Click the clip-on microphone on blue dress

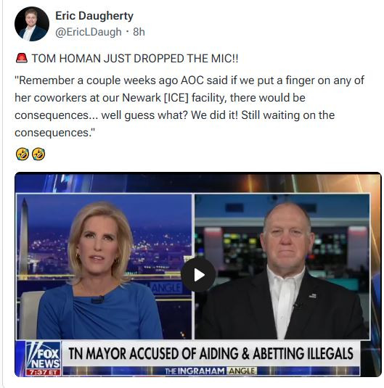pos(97,300)
